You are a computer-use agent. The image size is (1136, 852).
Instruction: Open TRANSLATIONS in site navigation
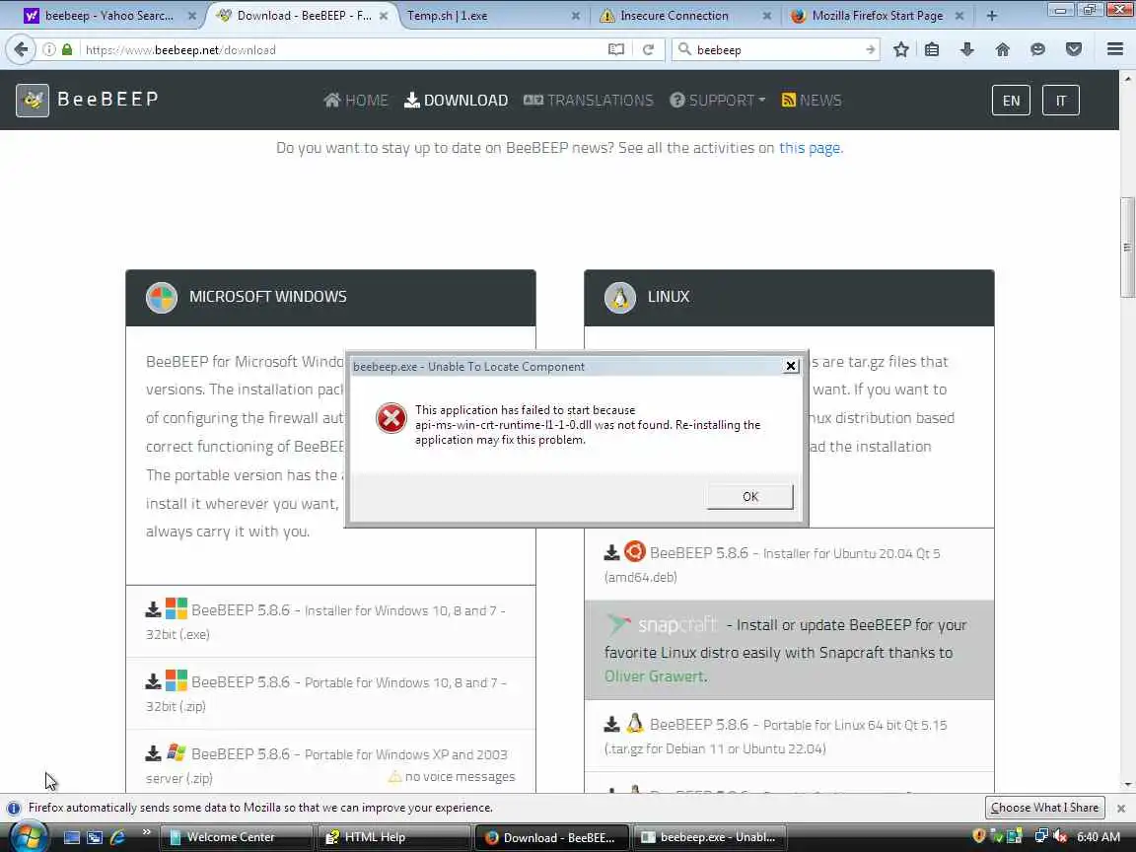[589, 100]
